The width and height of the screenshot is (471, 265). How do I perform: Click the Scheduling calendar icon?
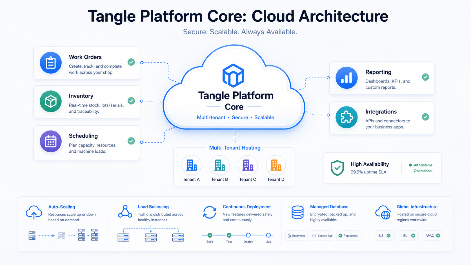coord(51,141)
